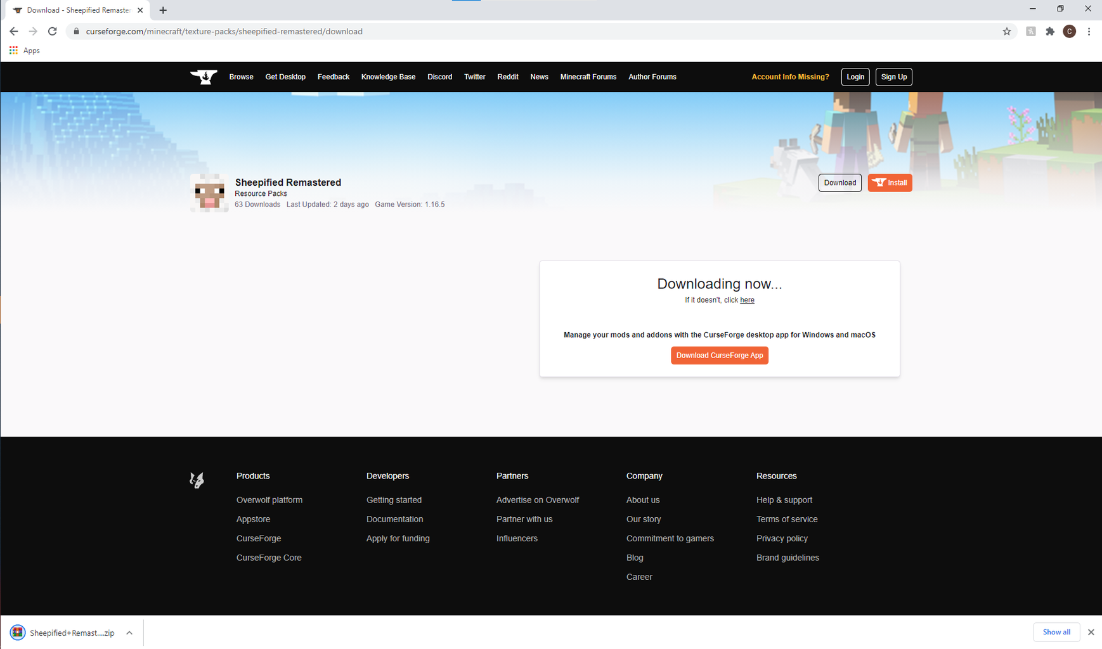Click the downloaded zip file icon in download bar
Screen dimensions: 1102x649
click(x=17, y=632)
